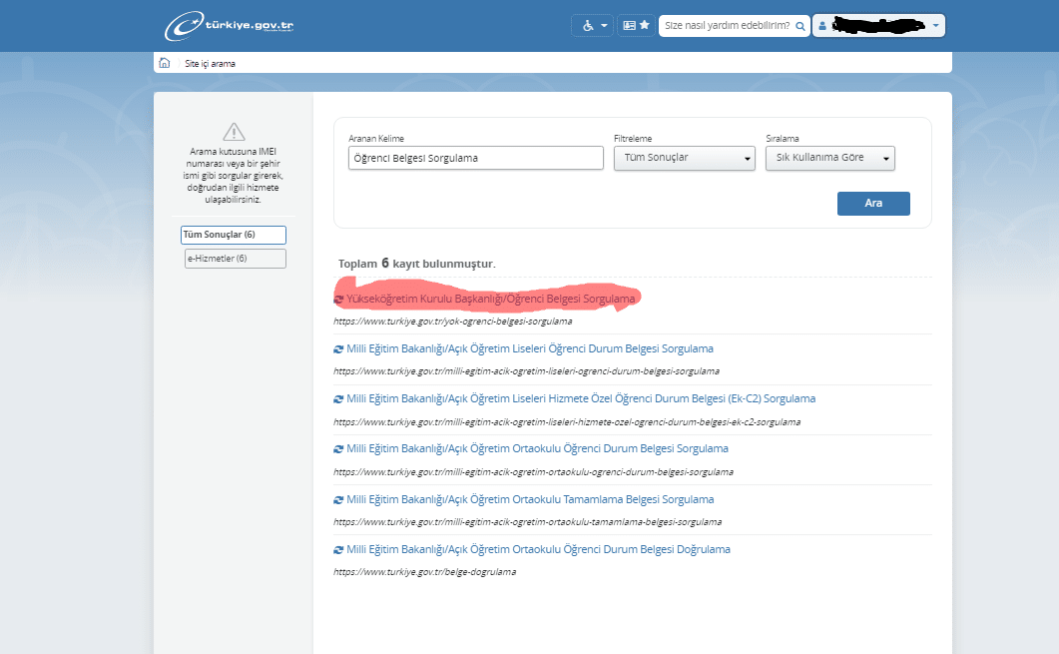Select the e-Hizmetler (6) filter tab
The image size is (1059, 654).
coord(235,258)
